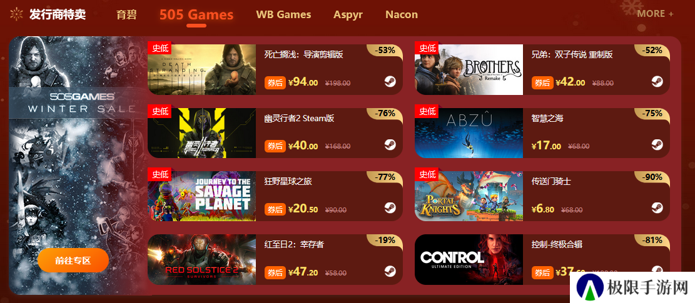The width and height of the screenshot is (695, 303).
Task: Click the 幽灵行者2 Steam版 title
Action: [x=299, y=118]
